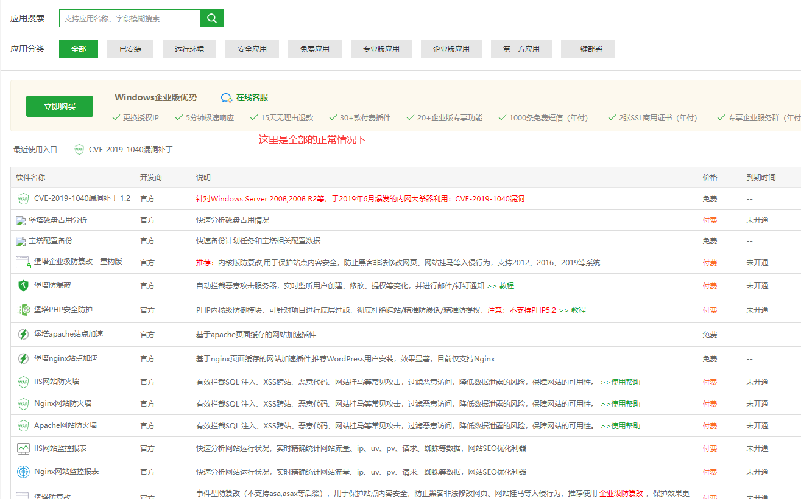
Task: Click the Apache网站防火墙 software name
Action: (x=66, y=425)
